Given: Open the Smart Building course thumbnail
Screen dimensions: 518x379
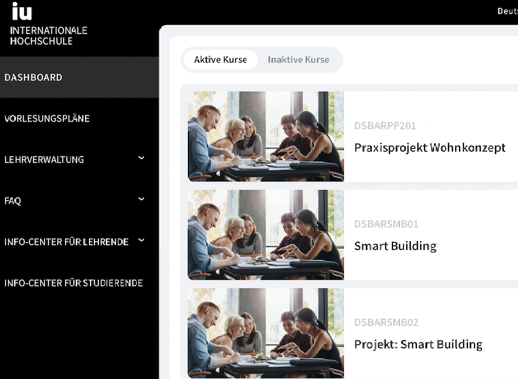Looking at the screenshot, I should [266, 235].
